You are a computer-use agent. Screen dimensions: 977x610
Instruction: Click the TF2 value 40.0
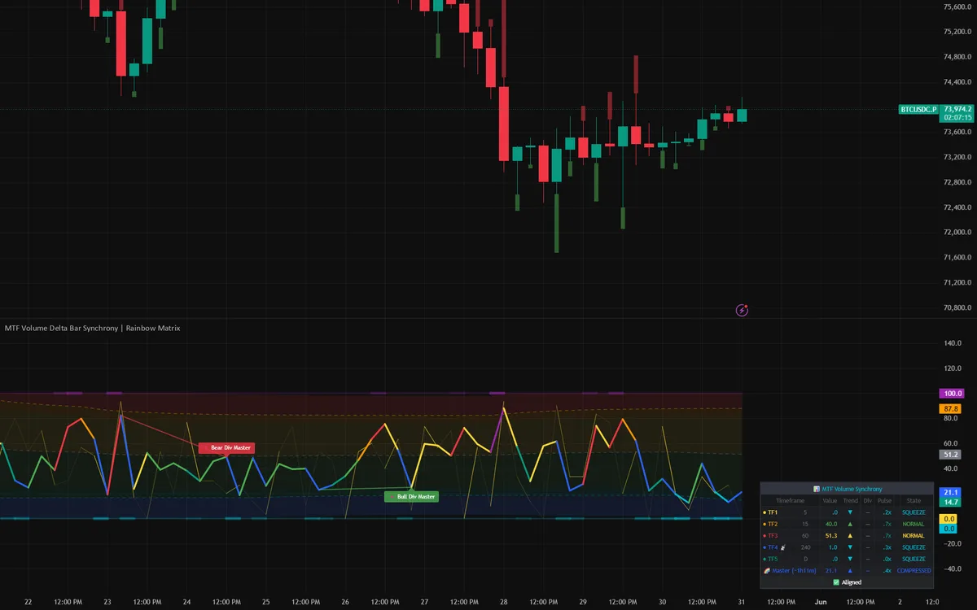(x=831, y=524)
